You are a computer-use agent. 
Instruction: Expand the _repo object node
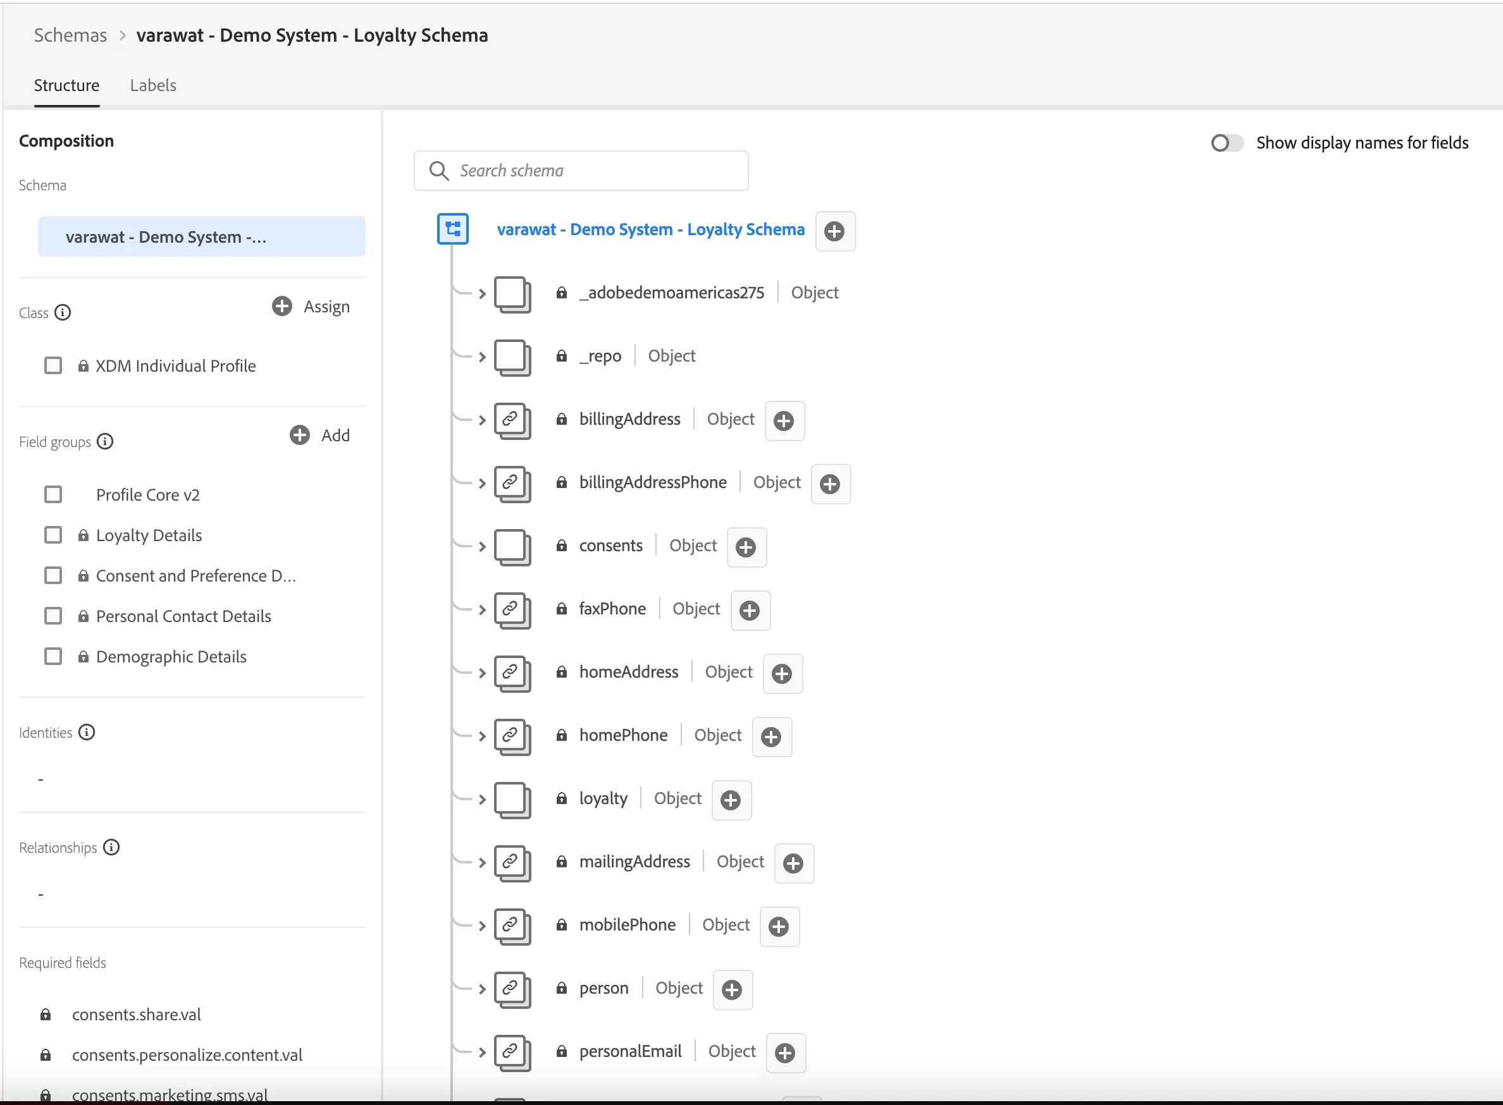pyautogui.click(x=482, y=357)
